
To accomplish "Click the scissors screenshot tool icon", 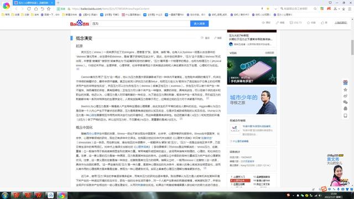I will pyautogui.click(x=335, y=9).
